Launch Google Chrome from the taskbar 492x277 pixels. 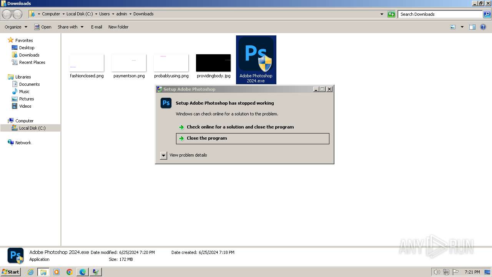[70, 272]
